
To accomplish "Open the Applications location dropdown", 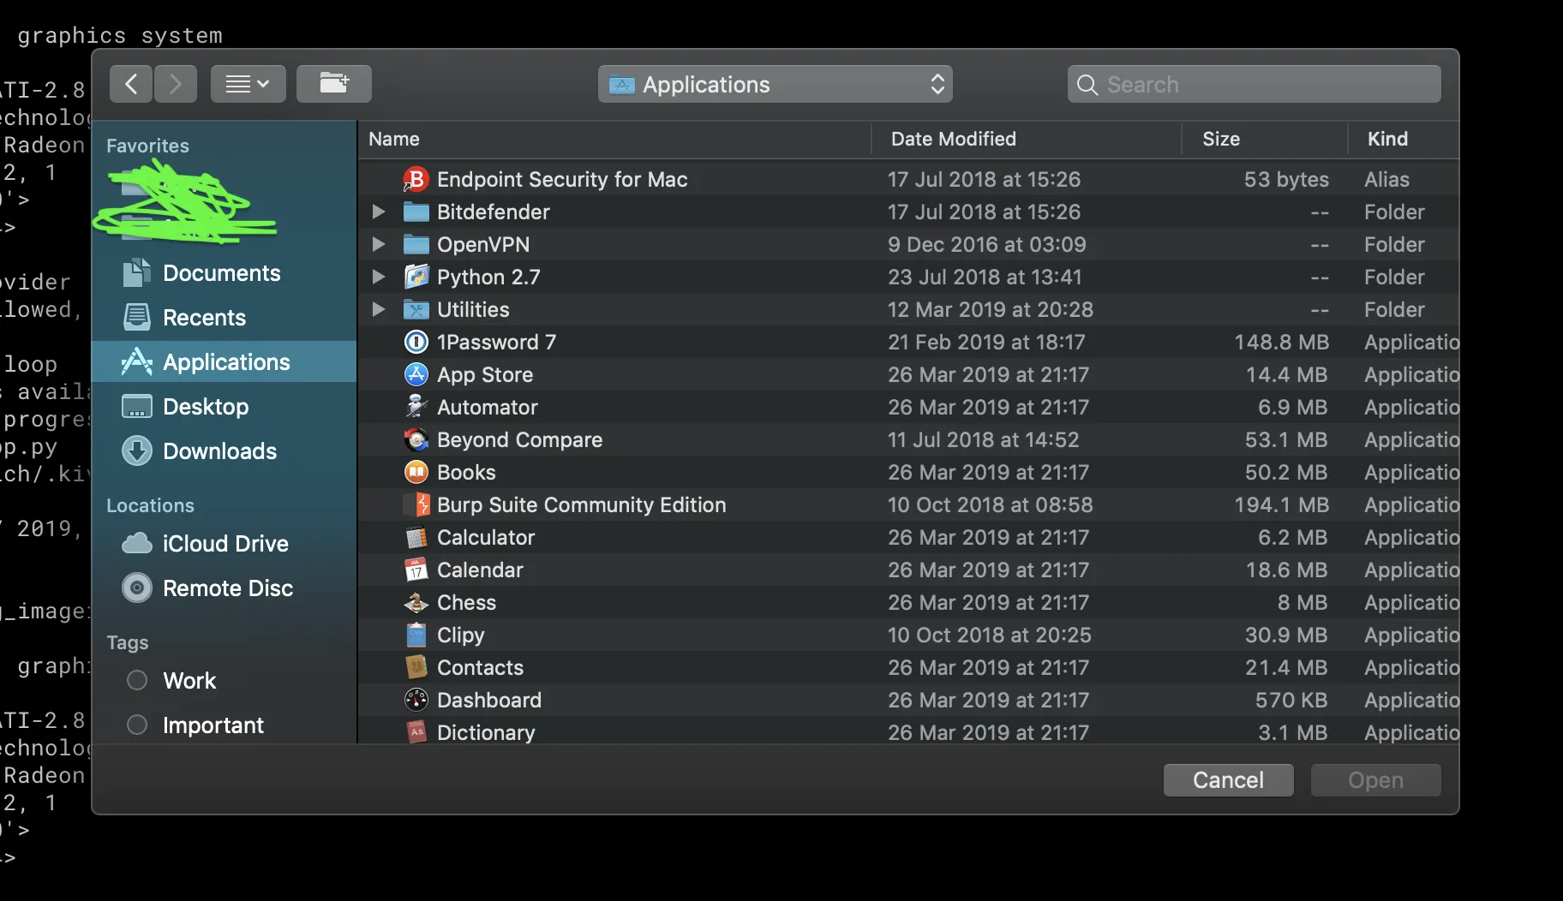I will pos(775,84).
